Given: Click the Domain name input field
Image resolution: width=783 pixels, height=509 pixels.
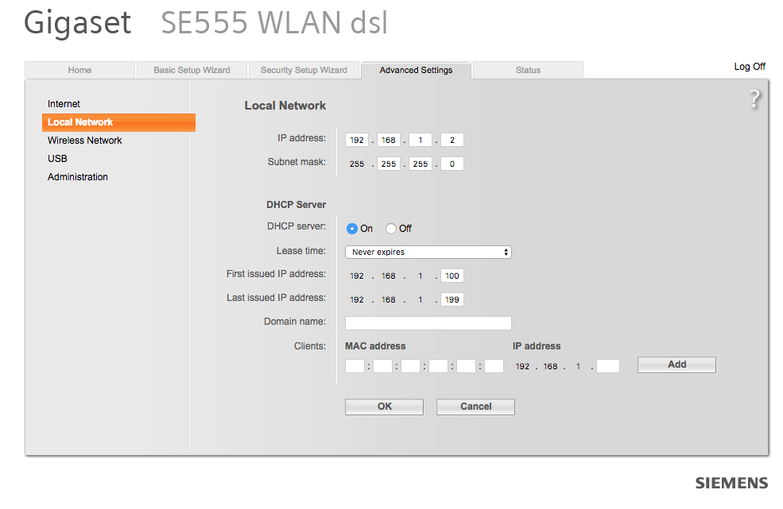Looking at the screenshot, I should point(428,323).
